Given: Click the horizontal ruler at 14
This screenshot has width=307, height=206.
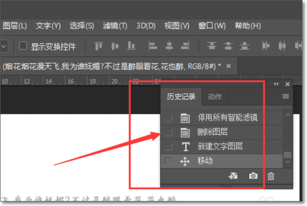Looking at the screenshot, I should (49, 81).
